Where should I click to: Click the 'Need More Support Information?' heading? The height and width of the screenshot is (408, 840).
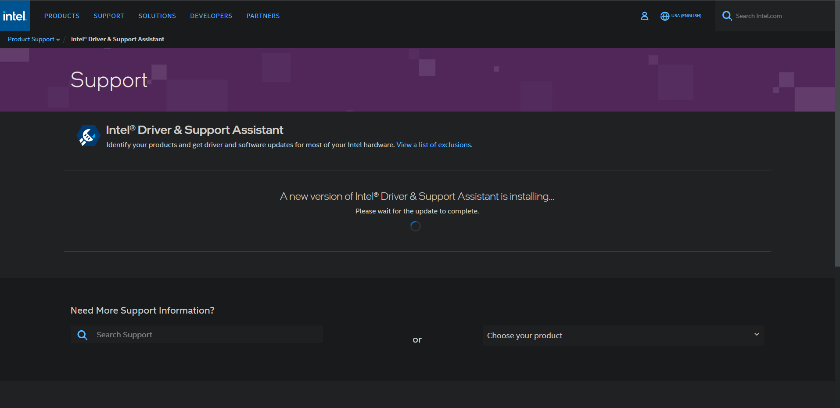143,311
